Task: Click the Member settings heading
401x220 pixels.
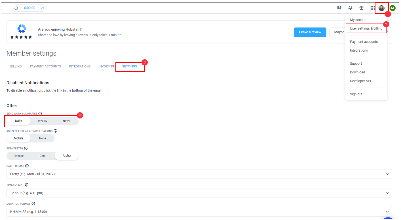Action: pos(31,53)
